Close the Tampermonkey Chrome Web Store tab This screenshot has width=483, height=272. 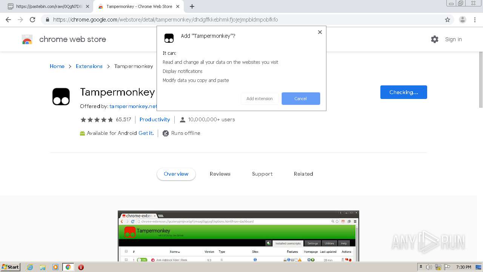[x=178, y=6]
